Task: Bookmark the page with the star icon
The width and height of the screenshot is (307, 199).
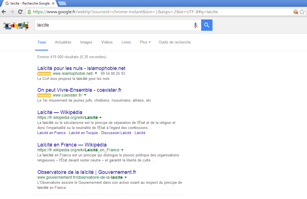Action: (302, 12)
